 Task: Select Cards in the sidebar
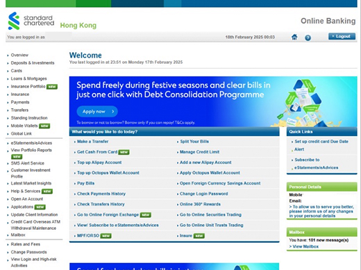click(17, 71)
